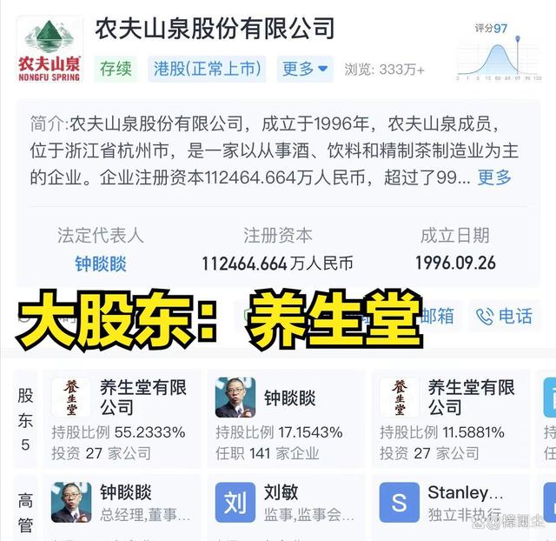
Task: Open legal representative 钟睒睒 link
Action: pyautogui.click(x=101, y=264)
